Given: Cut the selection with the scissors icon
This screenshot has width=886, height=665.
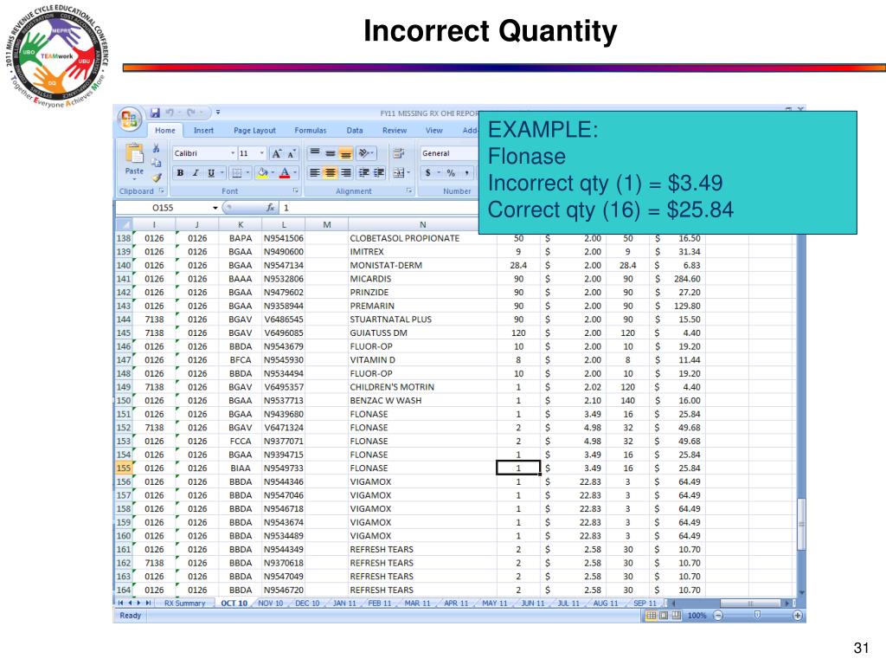Looking at the screenshot, I should 156,149.
